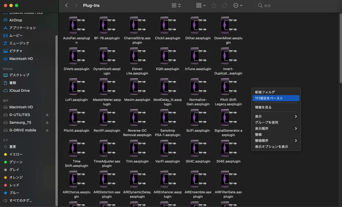Screen dimensions: 342x207
Task: Select the ModDelay_III.aaxplugin icon
Action: coord(168,87)
